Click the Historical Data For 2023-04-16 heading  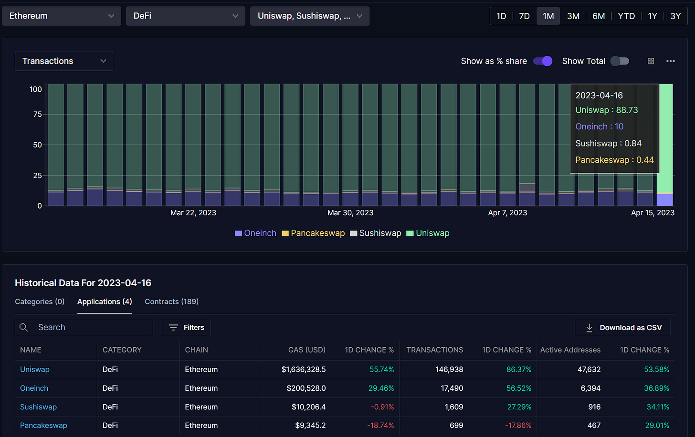(83, 283)
